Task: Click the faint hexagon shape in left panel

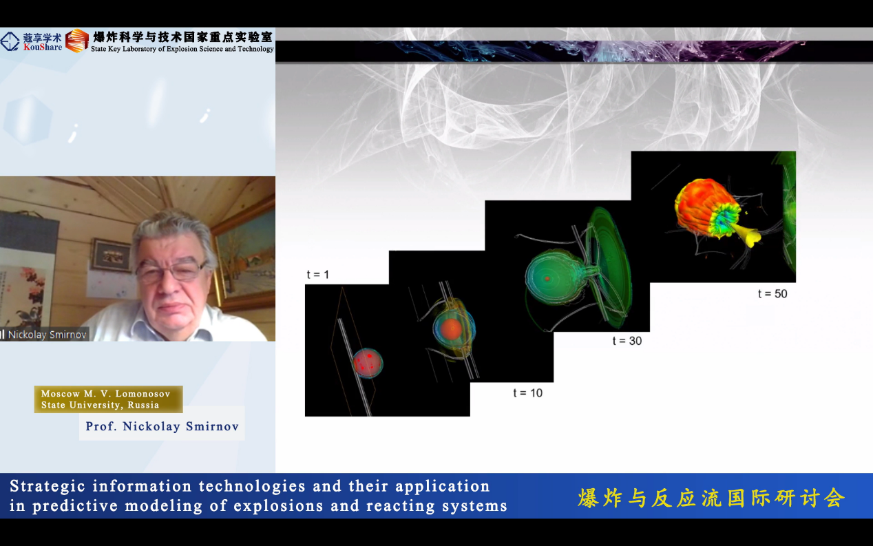Action: (28, 119)
